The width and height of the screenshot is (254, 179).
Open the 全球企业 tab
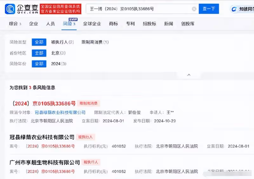point(92,24)
